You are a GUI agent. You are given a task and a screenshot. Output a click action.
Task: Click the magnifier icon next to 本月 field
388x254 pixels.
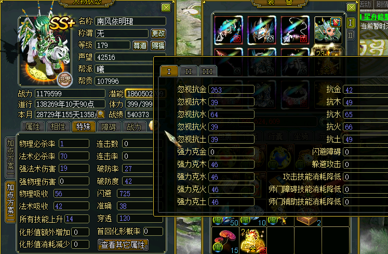coord(101,114)
